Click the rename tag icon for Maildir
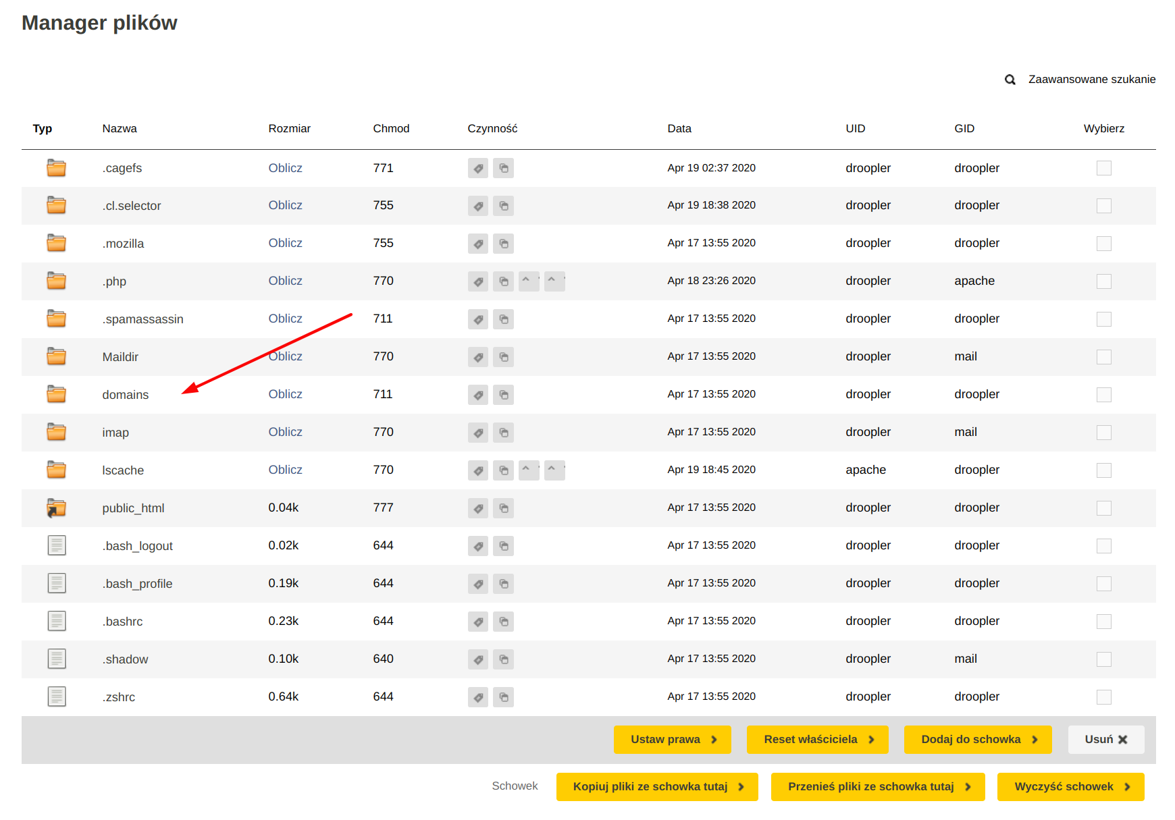The width and height of the screenshot is (1175, 820). pyautogui.click(x=478, y=357)
